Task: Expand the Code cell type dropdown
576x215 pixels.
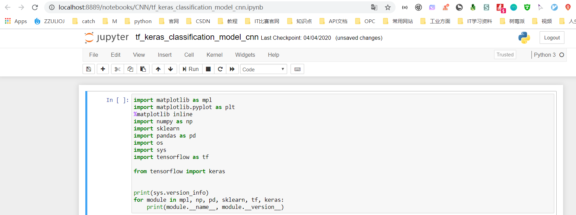Action: coord(264,69)
